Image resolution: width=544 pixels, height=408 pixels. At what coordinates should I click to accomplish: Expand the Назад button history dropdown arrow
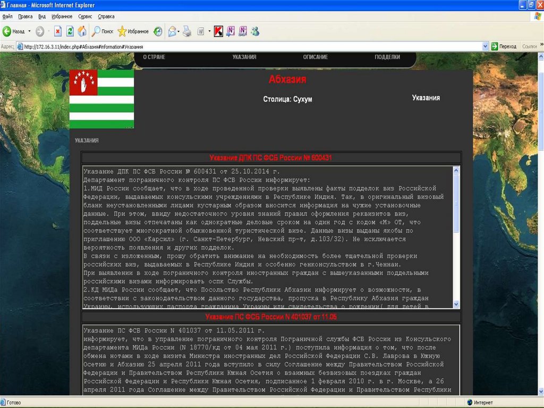[29, 31]
